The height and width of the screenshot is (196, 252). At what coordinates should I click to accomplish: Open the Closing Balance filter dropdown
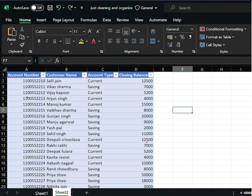tap(151, 75)
